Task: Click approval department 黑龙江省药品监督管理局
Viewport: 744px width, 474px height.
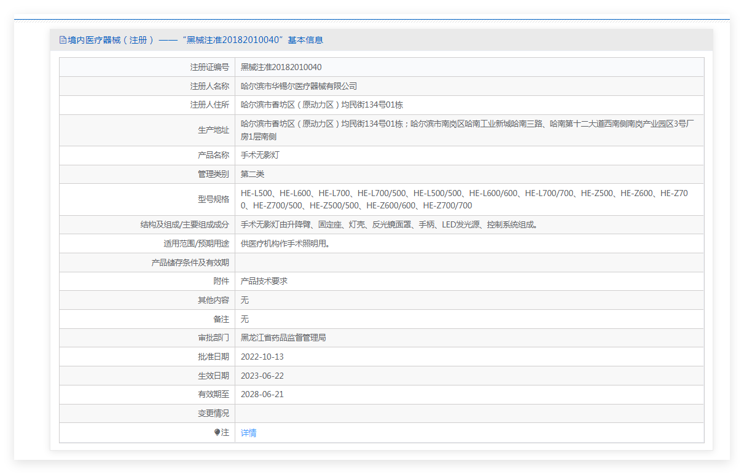Action: 283,338
